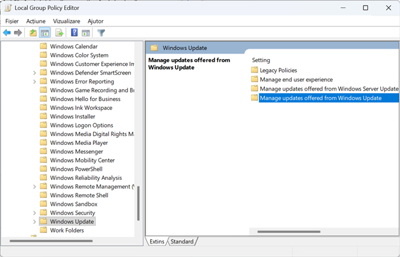Click folder icon in Windows Update header

pyautogui.click(x=154, y=47)
